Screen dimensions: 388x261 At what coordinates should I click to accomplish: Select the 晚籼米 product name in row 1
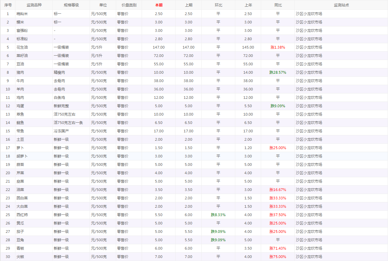point(22,14)
